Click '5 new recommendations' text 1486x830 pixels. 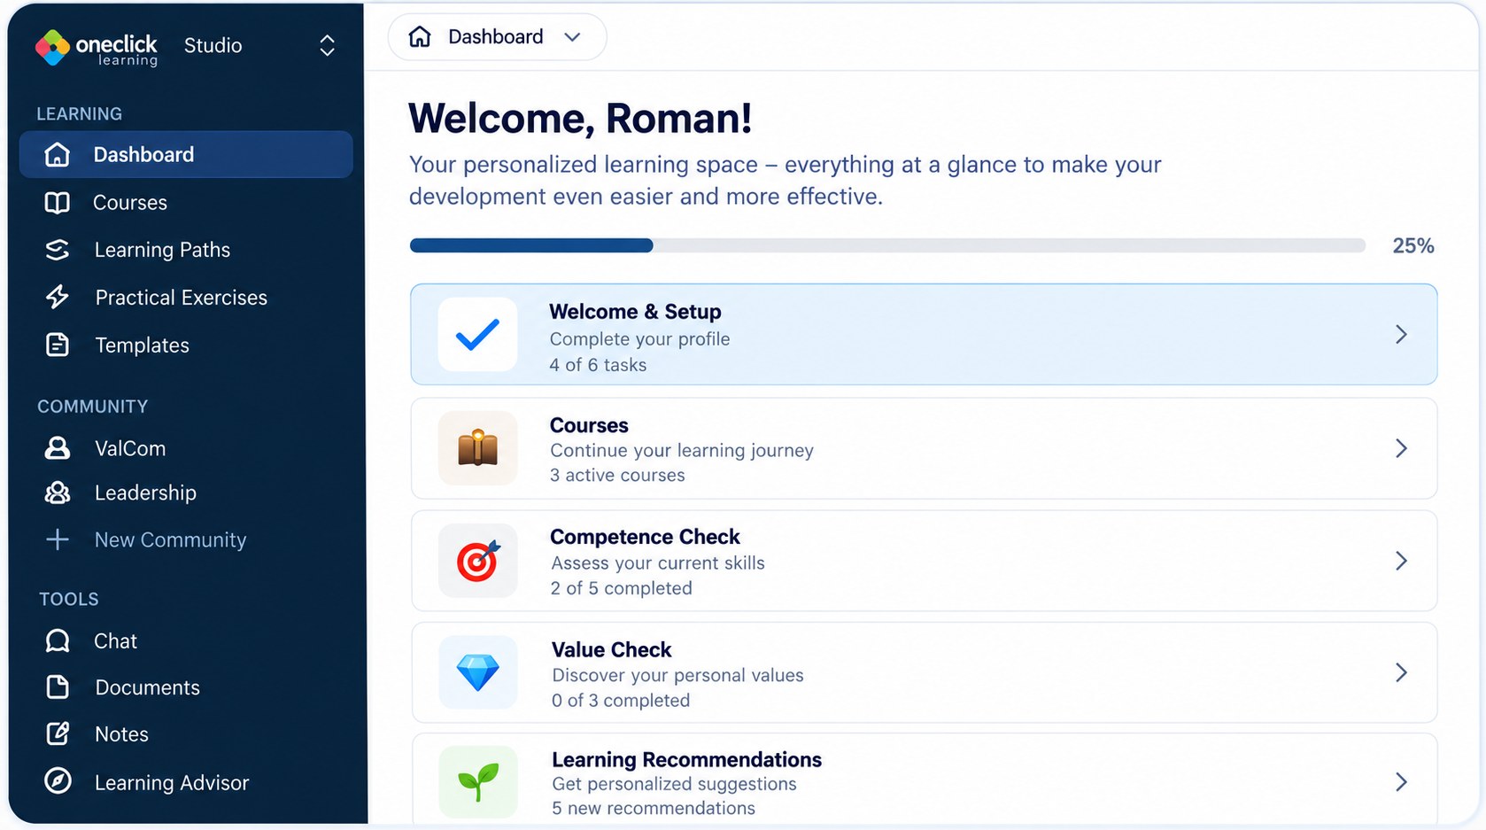654,808
